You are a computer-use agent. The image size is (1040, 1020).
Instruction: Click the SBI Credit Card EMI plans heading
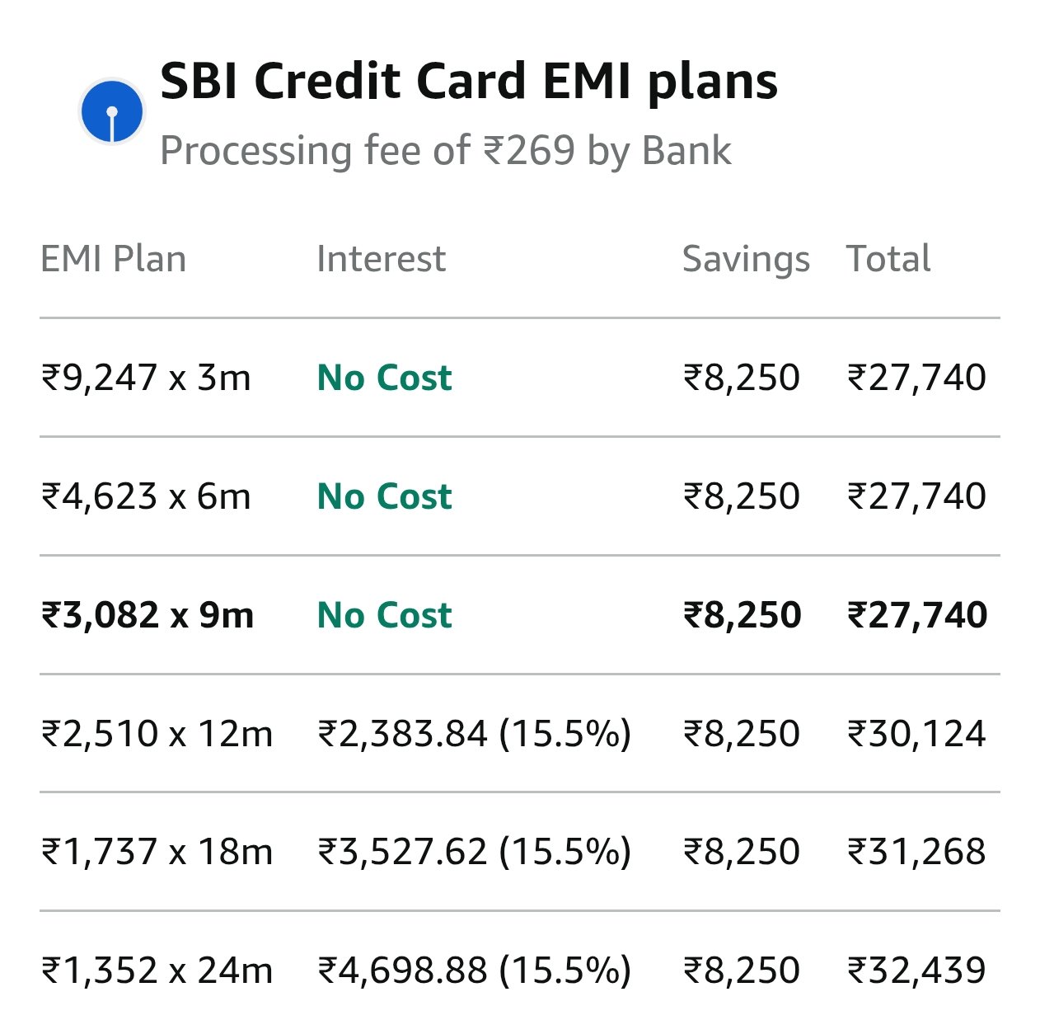(468, 81)
